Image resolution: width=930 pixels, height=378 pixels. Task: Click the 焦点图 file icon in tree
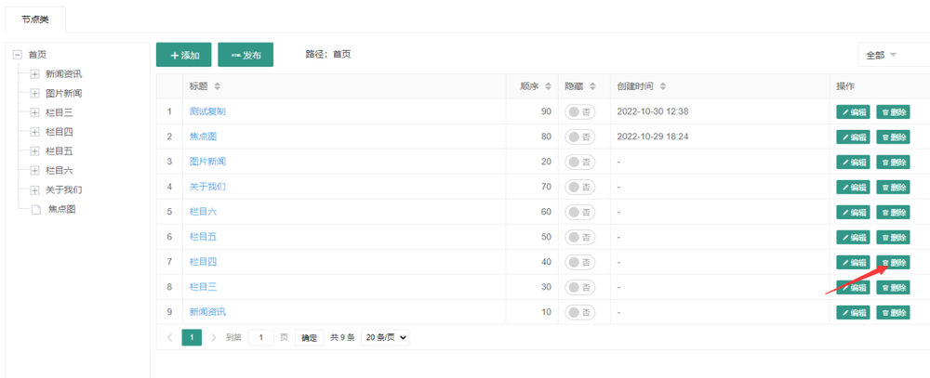tap(36, 210)
